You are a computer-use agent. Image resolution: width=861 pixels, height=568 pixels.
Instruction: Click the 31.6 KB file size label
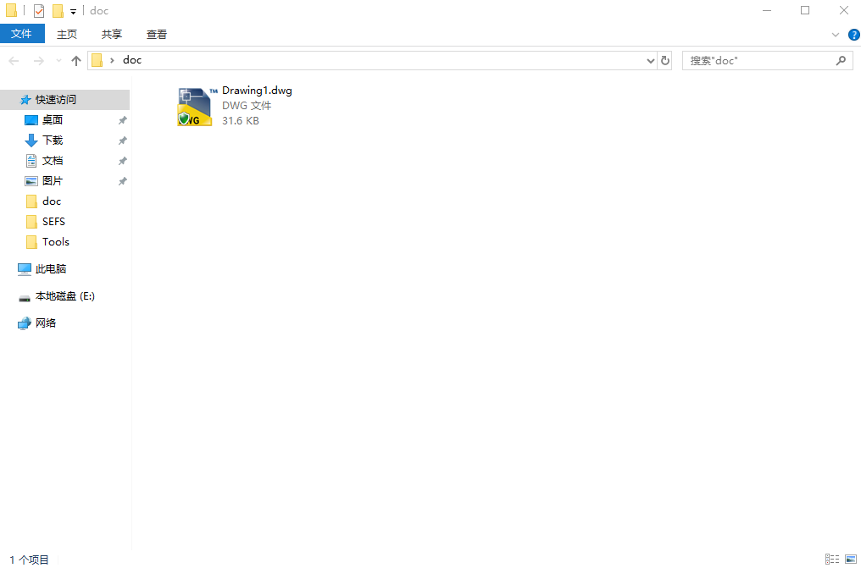[x=241, y=120]
